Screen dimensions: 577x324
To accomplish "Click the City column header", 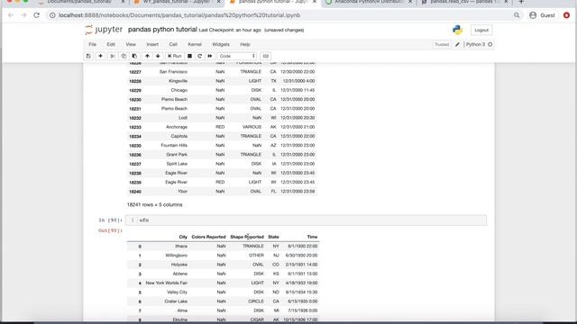I will 183,237.
